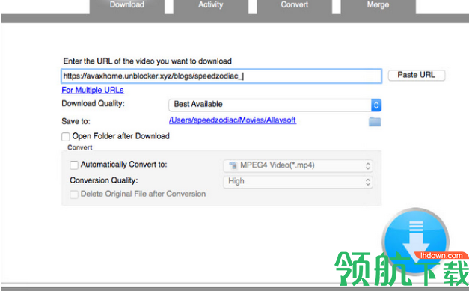Image resolution: width=469 pixels, height=291 pixels.
Task: Open the Activity tab
Action: point(211,6)
